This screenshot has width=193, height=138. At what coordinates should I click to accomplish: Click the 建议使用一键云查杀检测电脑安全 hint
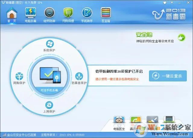pyautogui.click(x=117, y=79)
